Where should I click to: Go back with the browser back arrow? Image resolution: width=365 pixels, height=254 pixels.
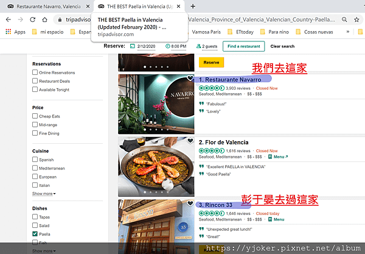pyautogui.click(x=9, y=19)
